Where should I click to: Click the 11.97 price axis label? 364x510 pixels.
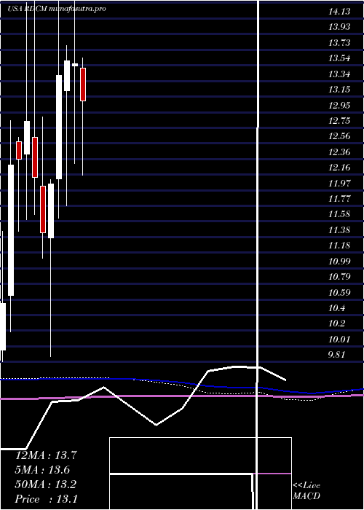[339, 184]
